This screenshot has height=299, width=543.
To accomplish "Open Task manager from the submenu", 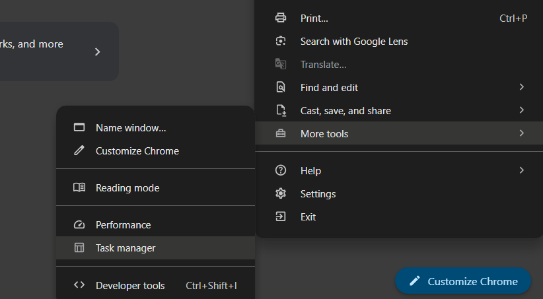I will point(126,248).
